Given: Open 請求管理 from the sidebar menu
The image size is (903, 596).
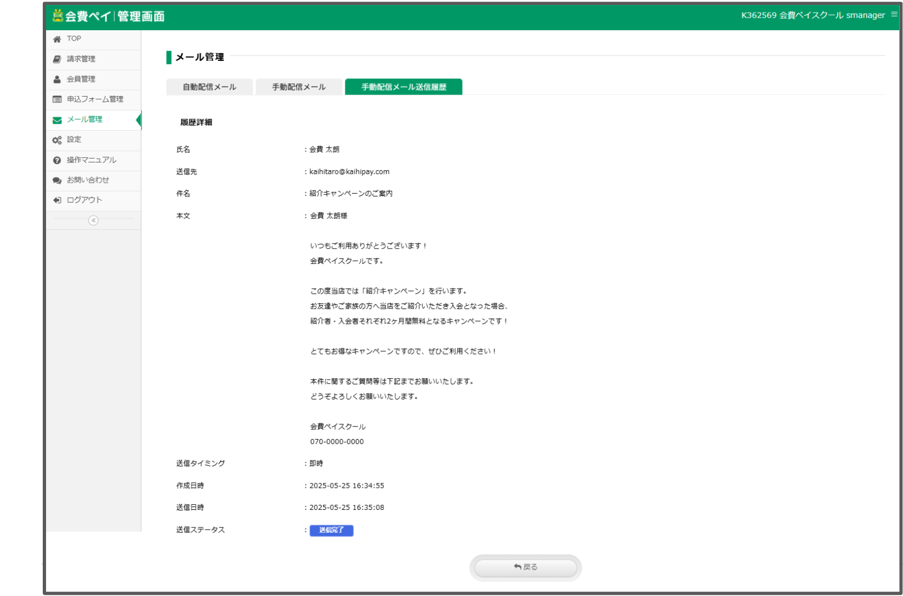Looking at the screenshot, I should (x=80, y=59).
